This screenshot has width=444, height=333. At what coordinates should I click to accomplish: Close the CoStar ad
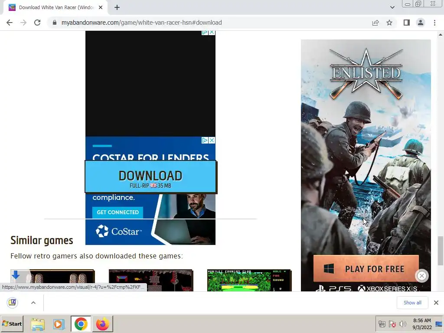click(212, 140)
